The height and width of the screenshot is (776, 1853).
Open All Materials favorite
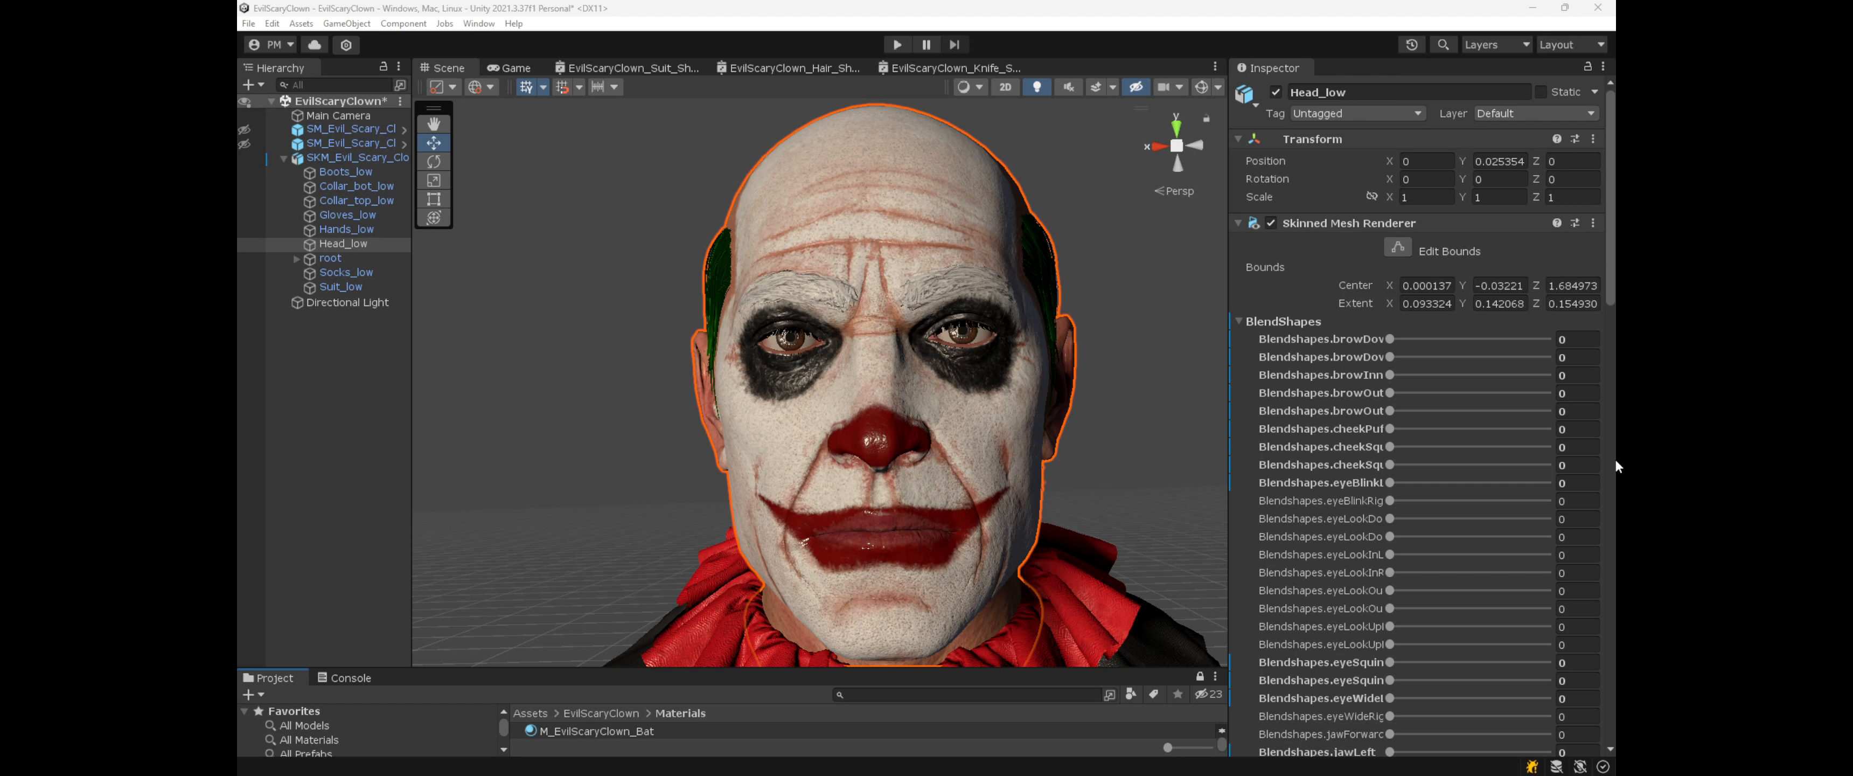pyautogui.click(x=309, y=739)
